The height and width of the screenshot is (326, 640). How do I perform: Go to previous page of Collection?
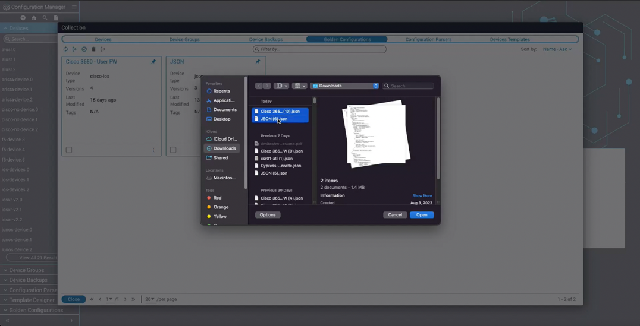point(101,299)
